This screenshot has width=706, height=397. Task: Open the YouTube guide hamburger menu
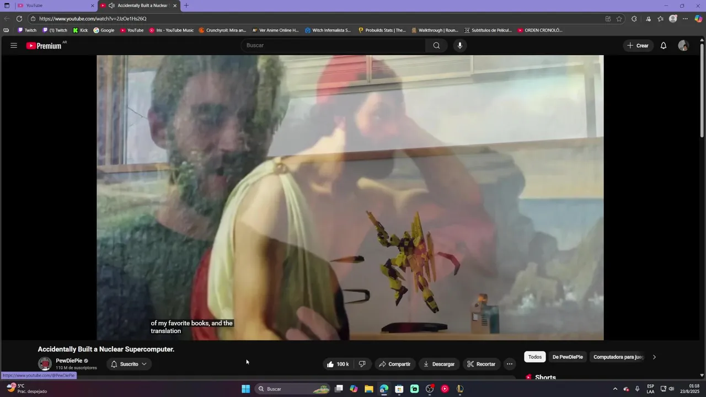tap(14, 45)
